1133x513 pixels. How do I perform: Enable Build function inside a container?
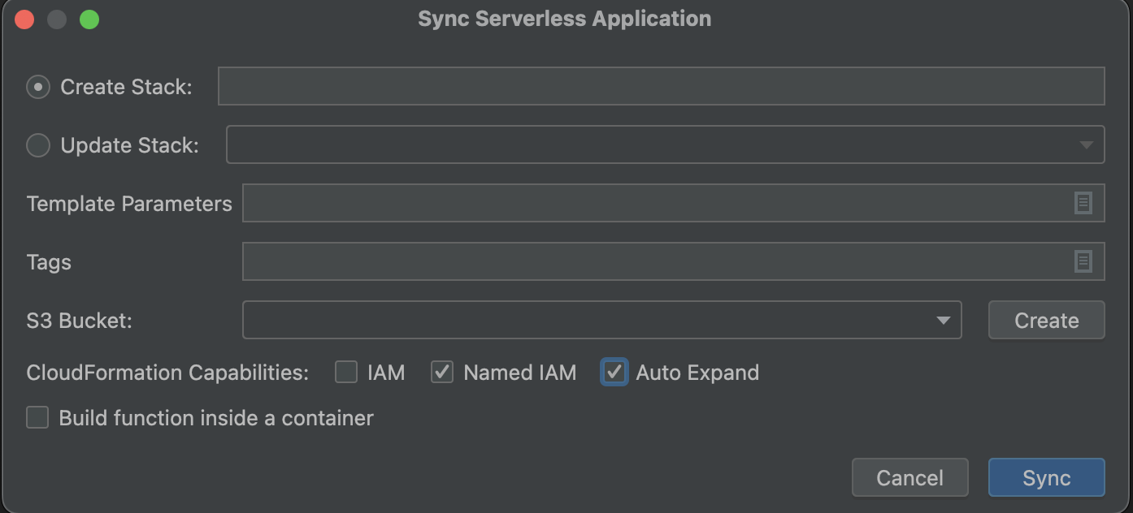pos(38,418)
